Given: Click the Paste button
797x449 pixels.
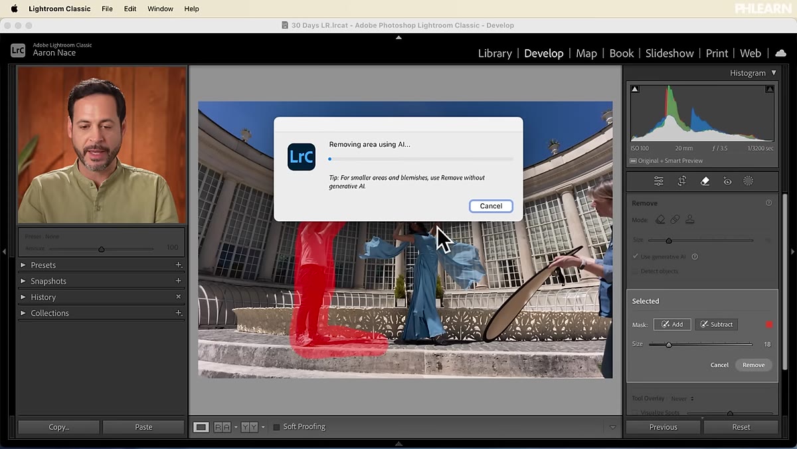Looking at the screenshot, I should pos(143,427).
